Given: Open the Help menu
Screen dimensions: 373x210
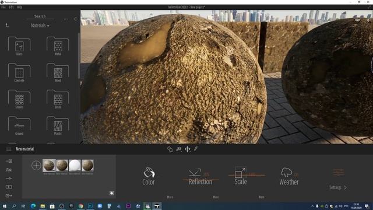Looking at the screenshot, I should [19, 7].
